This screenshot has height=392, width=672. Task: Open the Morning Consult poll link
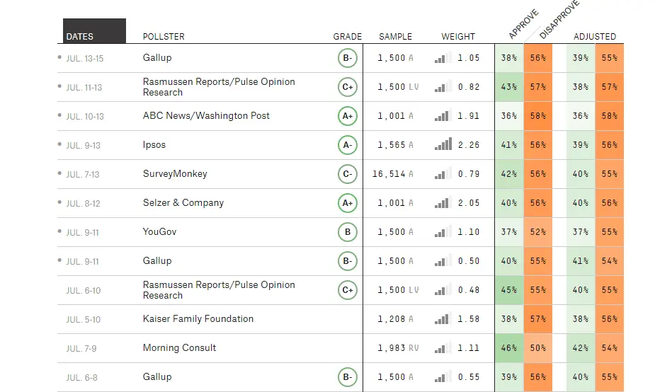179,348
